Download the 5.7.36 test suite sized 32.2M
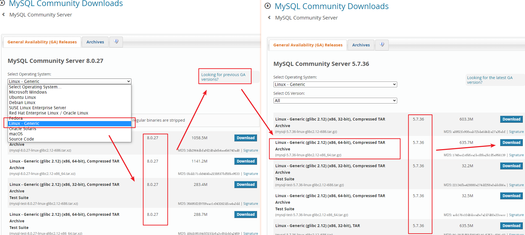525x235 pixels. [x=511, y=166]
